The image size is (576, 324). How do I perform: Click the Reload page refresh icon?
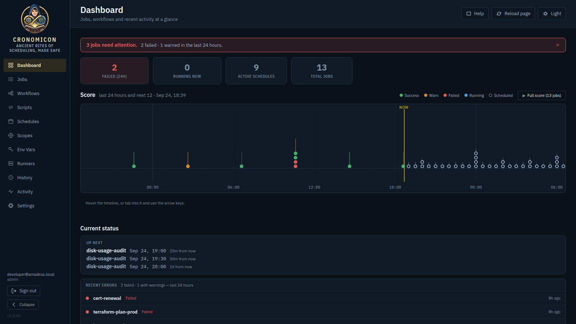pos(499,14)
